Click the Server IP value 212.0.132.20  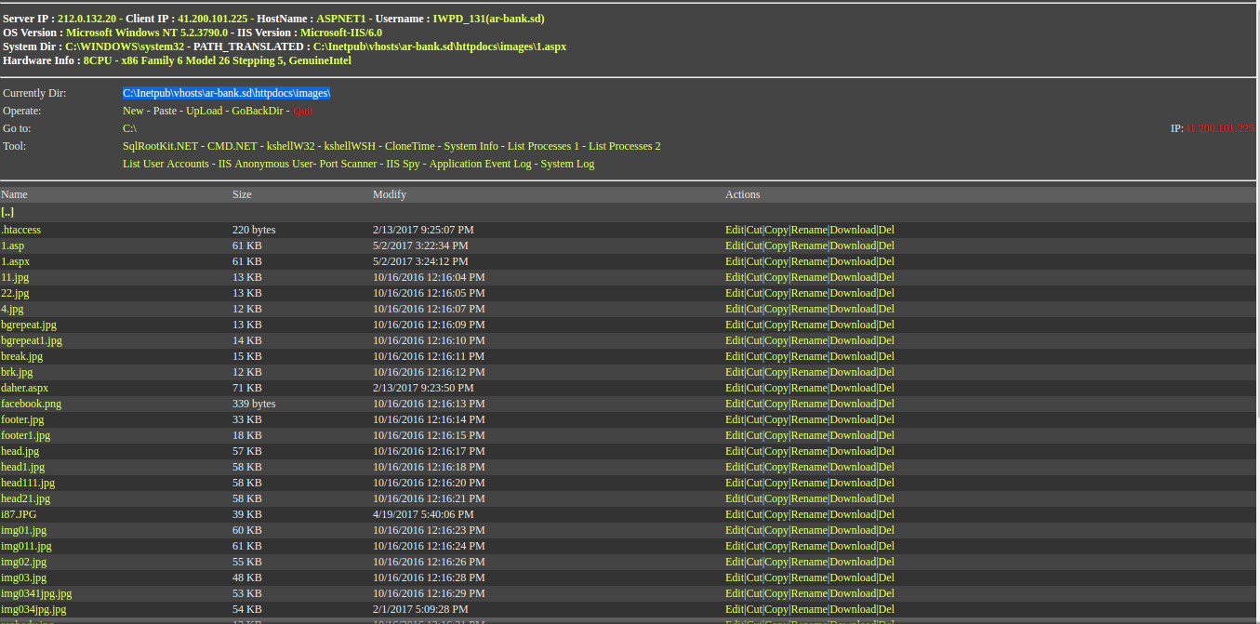[x=88, y=19]
